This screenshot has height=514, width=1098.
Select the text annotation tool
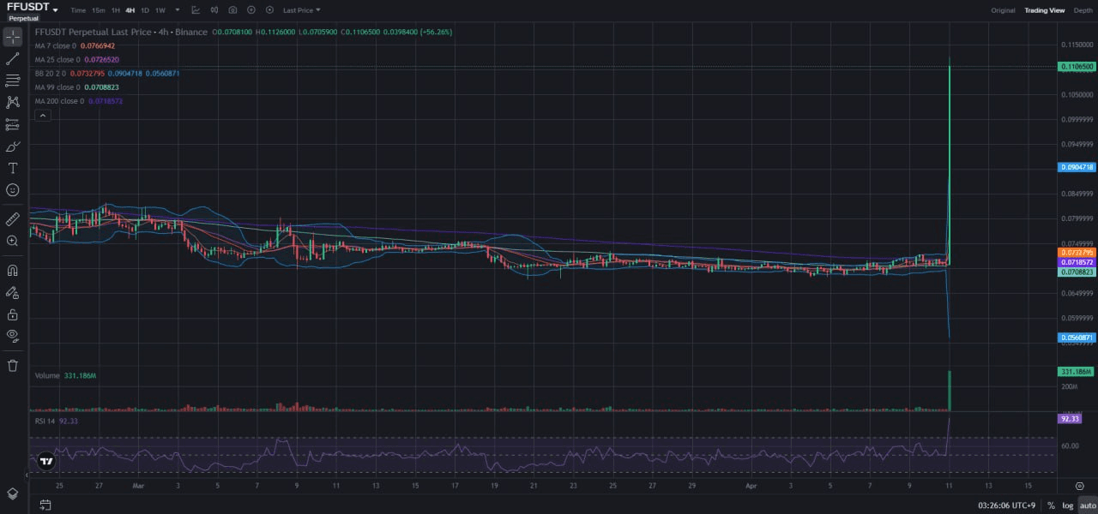13,168
